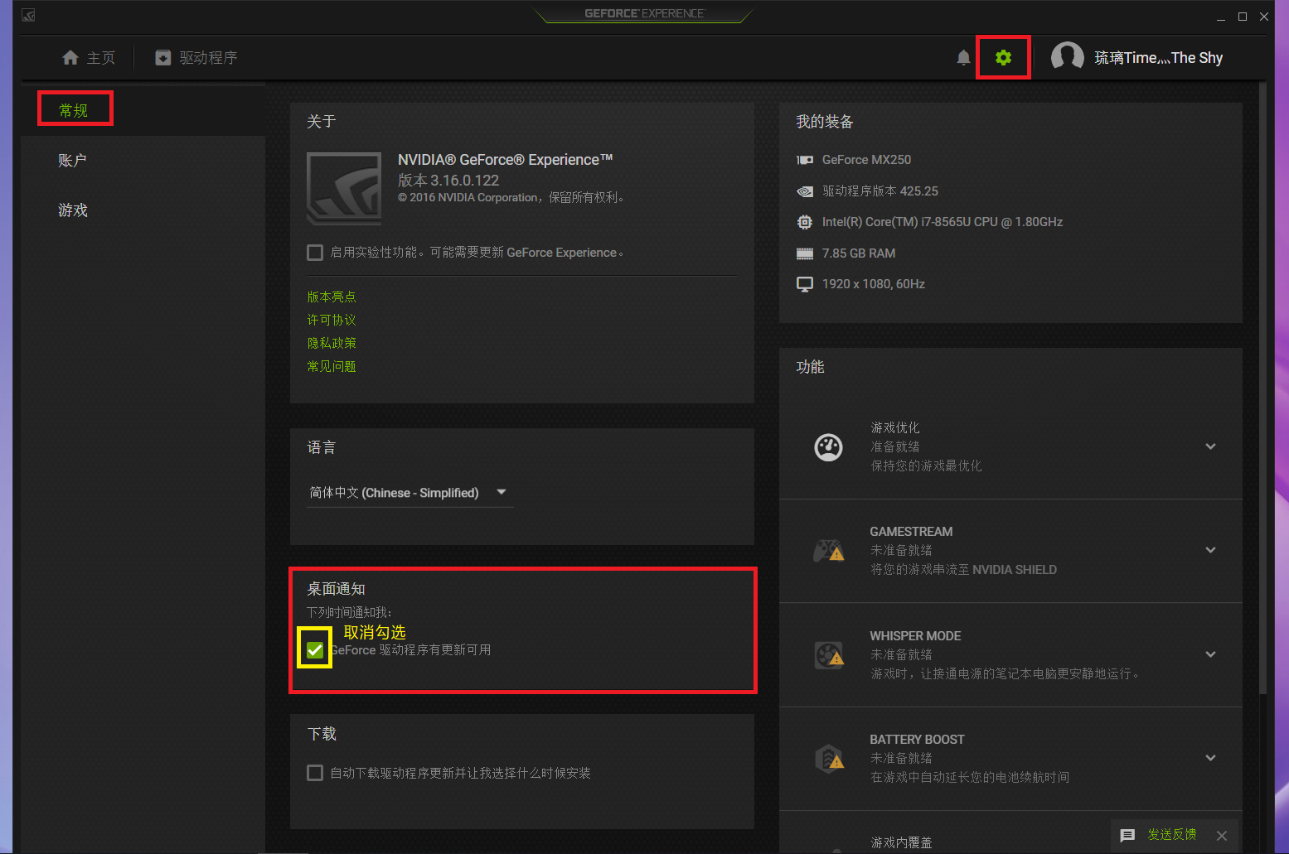The width and height of the screenshot is (1289, 854).
Task: Click the vertical scrollbar on the right
Action: pos(1262,388)
